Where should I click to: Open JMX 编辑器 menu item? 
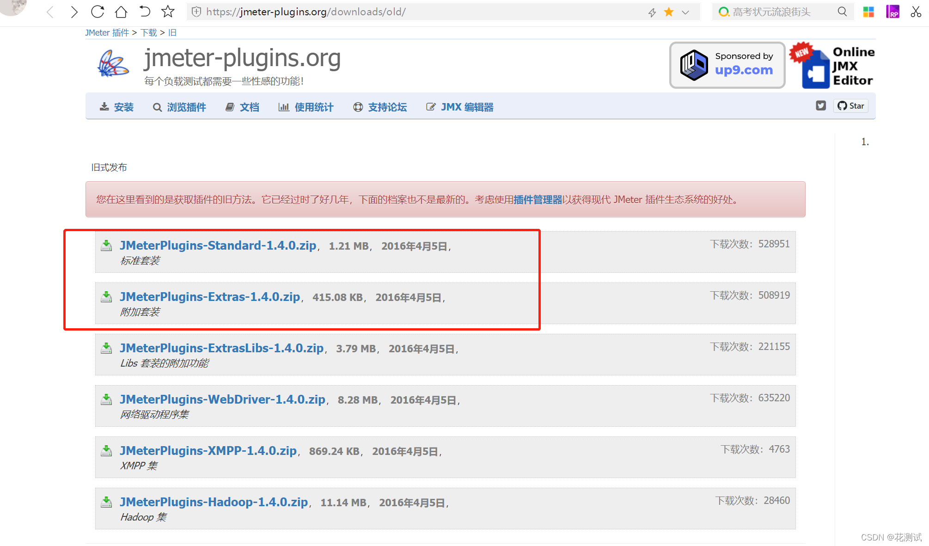[460, 107]
